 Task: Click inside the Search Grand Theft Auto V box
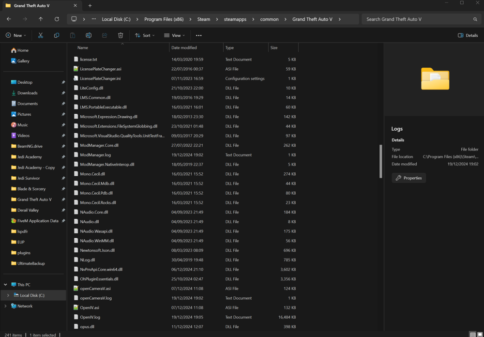pyautogui.click(x=421, y=19)
